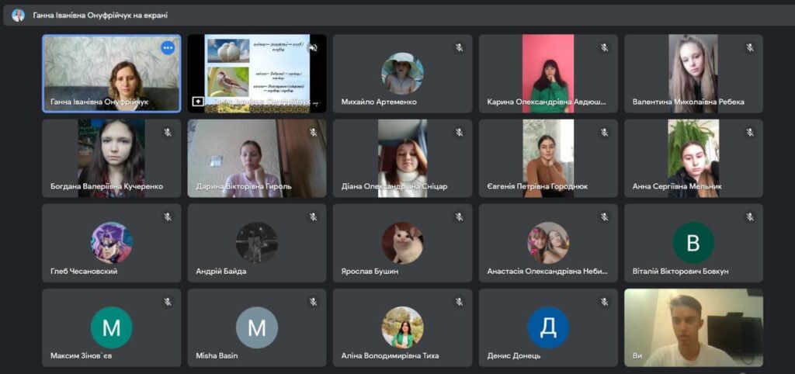
Task: Click muted mic icon on Карина Олександрівна tile
Action: pos(604,48)
